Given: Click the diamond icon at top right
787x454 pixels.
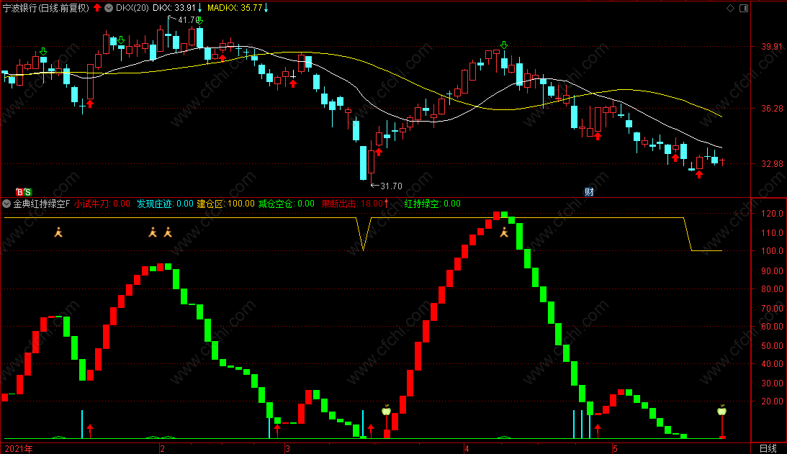Looking at the screenshot, I should [730, 8].
